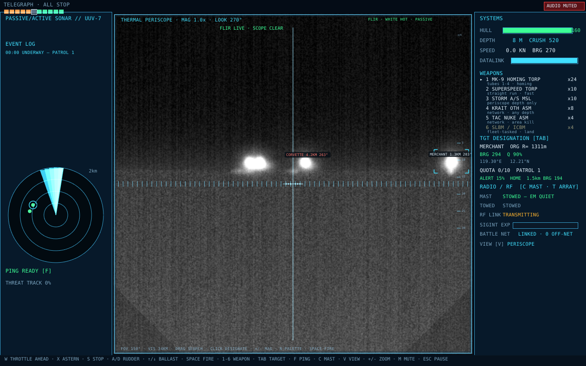Click the 'CORVETTE 4.2KM 263°' label

coord(307,155)
